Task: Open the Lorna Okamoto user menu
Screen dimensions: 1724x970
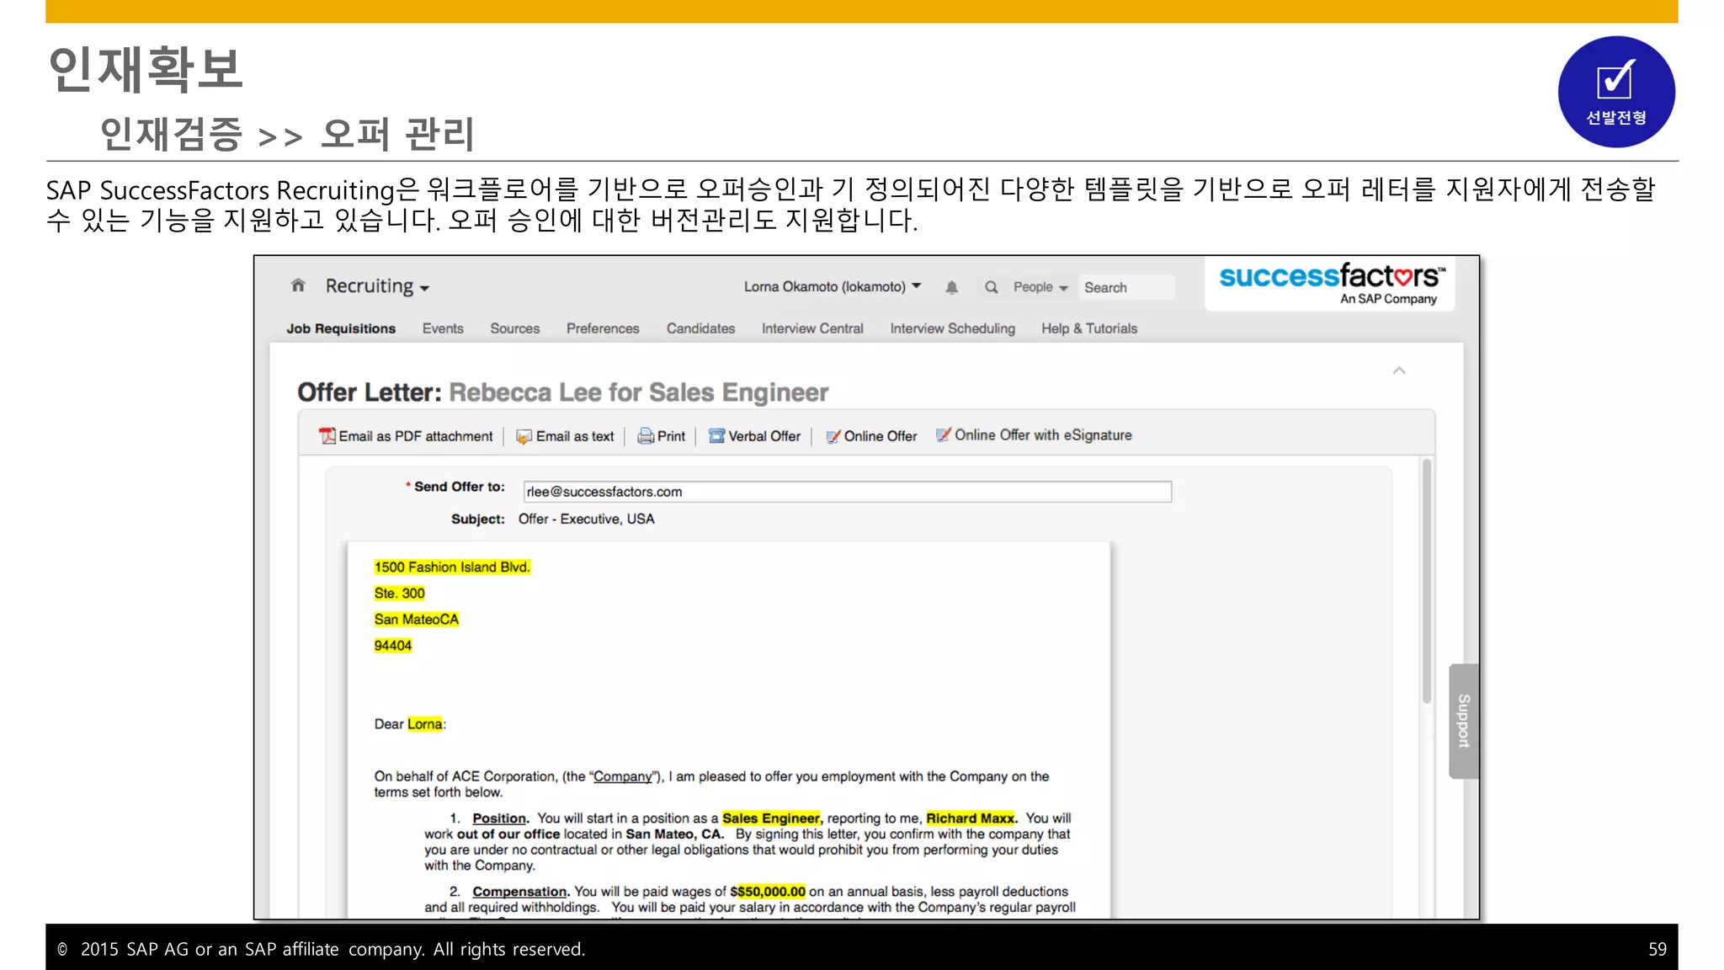Action: [832, 286]
